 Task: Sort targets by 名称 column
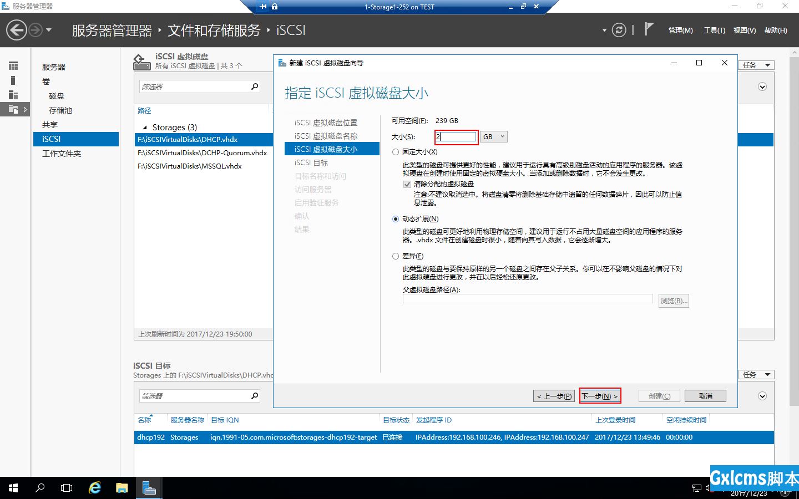(144, 420)
